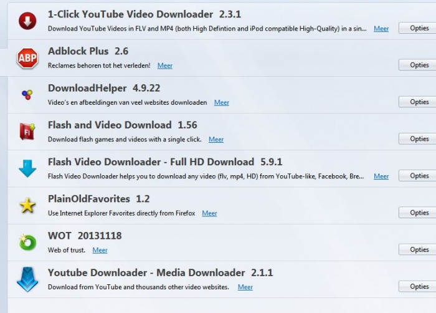Click description starting 'Download YouTube Videos in FLV and MP4'

207,29
